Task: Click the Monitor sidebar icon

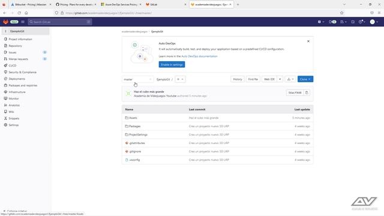Action: pos(5,98)
